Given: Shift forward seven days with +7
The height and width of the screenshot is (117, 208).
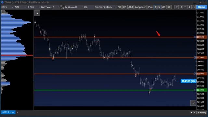Looking at the screenshot, I should [181, 7].
